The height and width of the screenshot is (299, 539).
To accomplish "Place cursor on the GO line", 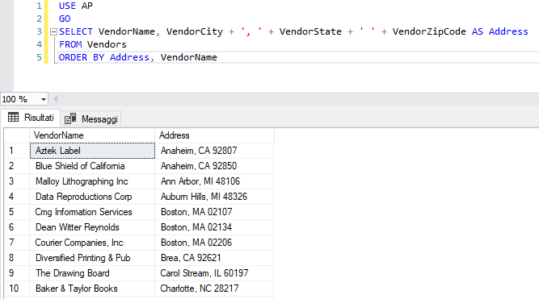I will (x=65, y=19).
